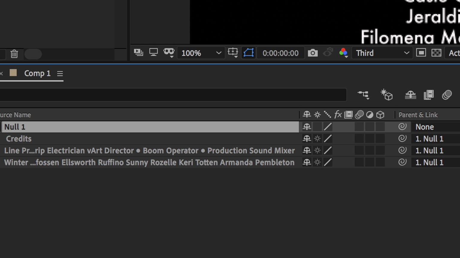Take a snapshot of the composition

pos(313,53)
